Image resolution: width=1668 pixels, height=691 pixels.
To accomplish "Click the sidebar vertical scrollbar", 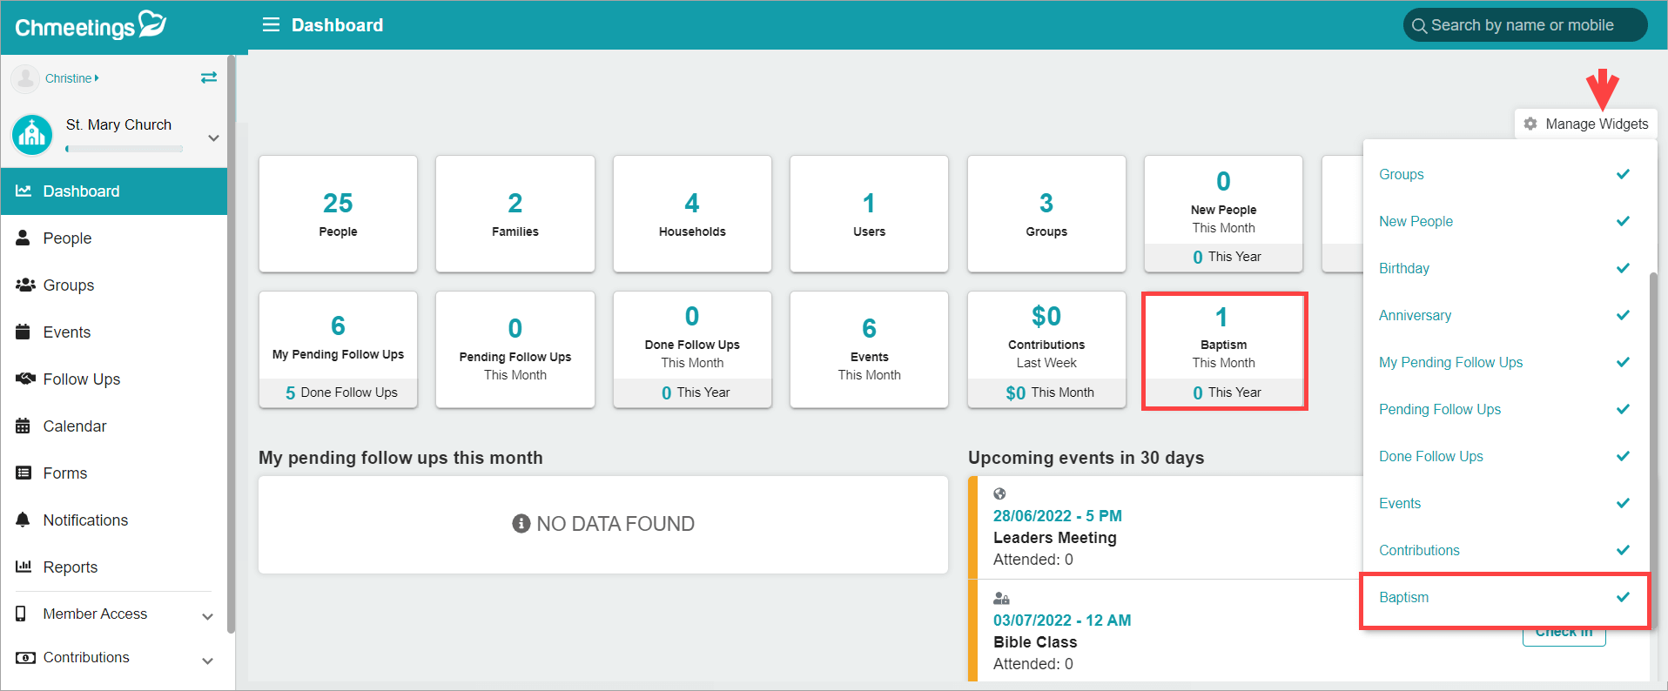I will click(x=231, y=344).
